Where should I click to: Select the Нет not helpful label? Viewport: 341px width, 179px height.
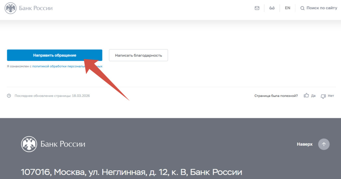(331, 96)
